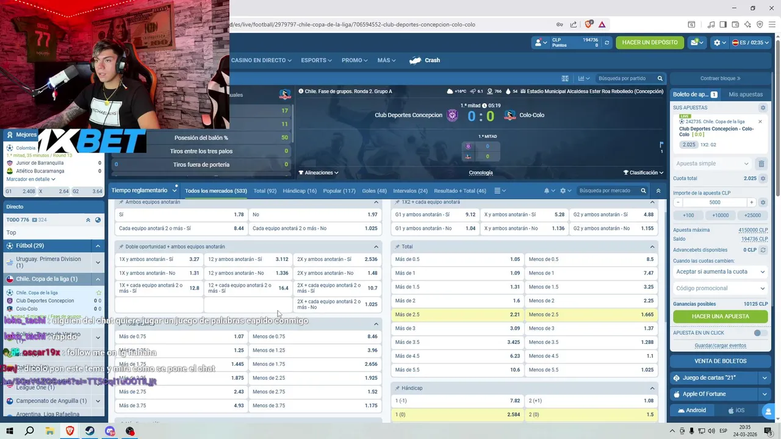Click the share page icon in address bar
Image resolution: width=781 pixels, height=439 pixels.
coord(574,24)
